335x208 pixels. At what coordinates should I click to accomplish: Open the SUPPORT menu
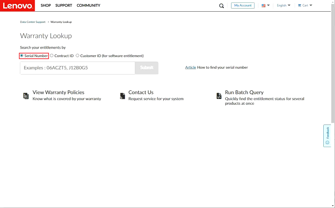(x=63, y=5)
